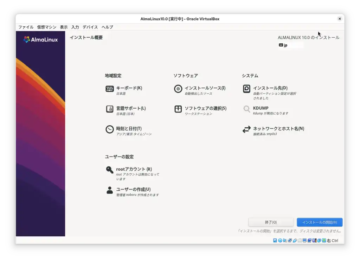Click the 終了 button

coord(271,222)
